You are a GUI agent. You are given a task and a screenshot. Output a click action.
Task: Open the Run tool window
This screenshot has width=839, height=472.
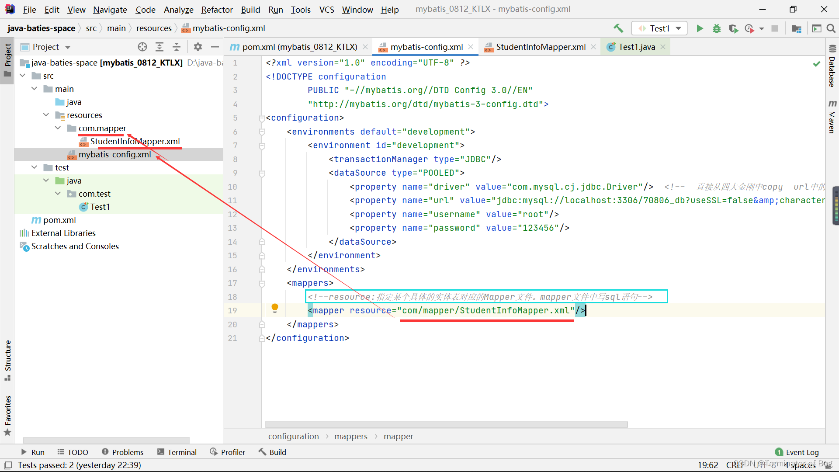pyautogui.click(x=33, y=452)
